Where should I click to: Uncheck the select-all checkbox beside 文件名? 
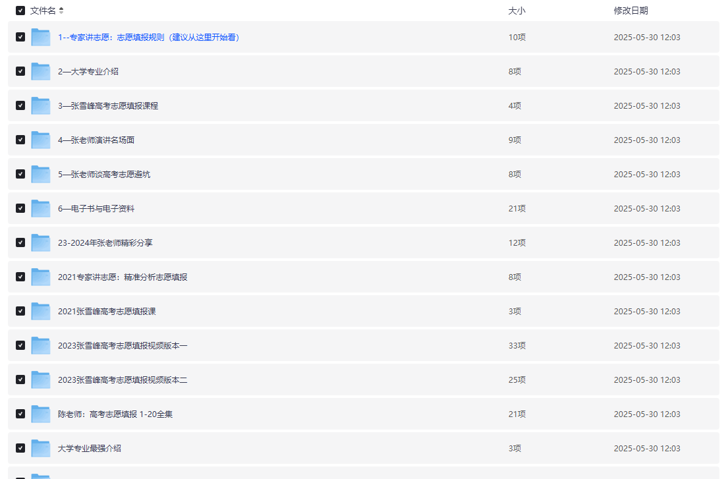tap(20, 11)
